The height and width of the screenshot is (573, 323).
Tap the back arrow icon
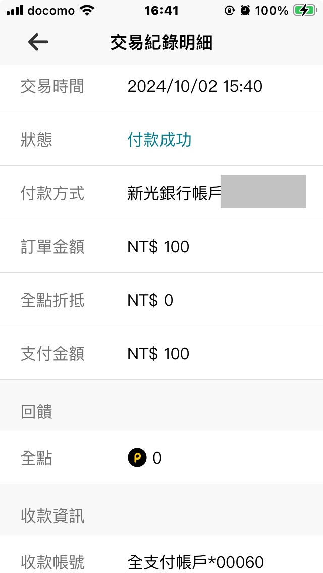(38, 42)
